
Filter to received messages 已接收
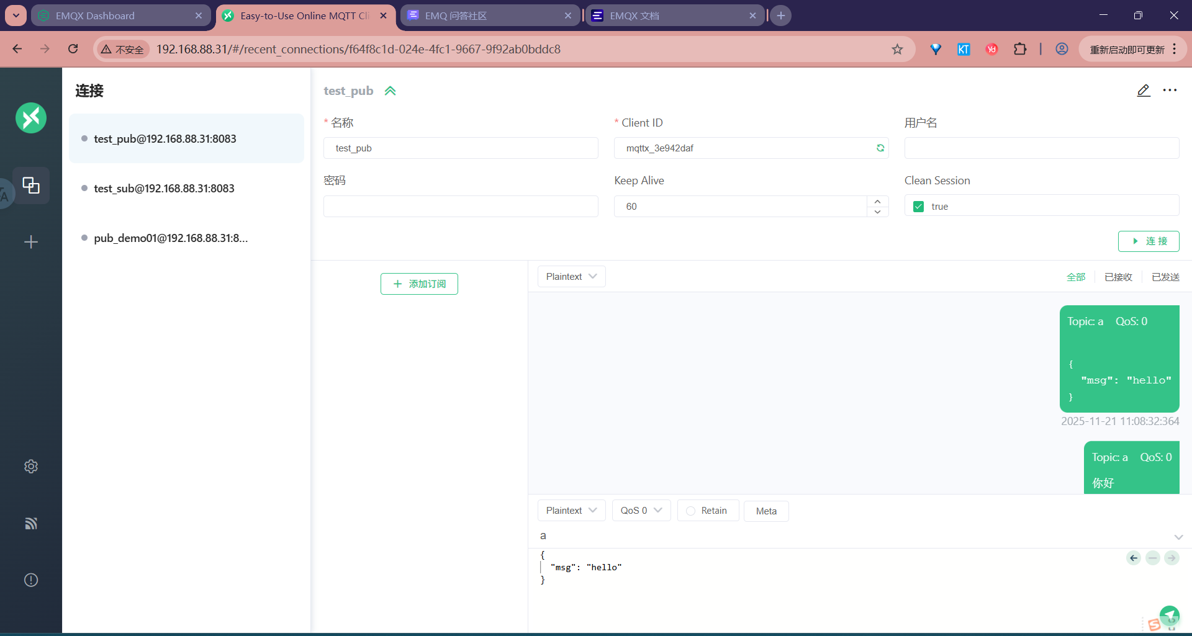(1118, 277)
